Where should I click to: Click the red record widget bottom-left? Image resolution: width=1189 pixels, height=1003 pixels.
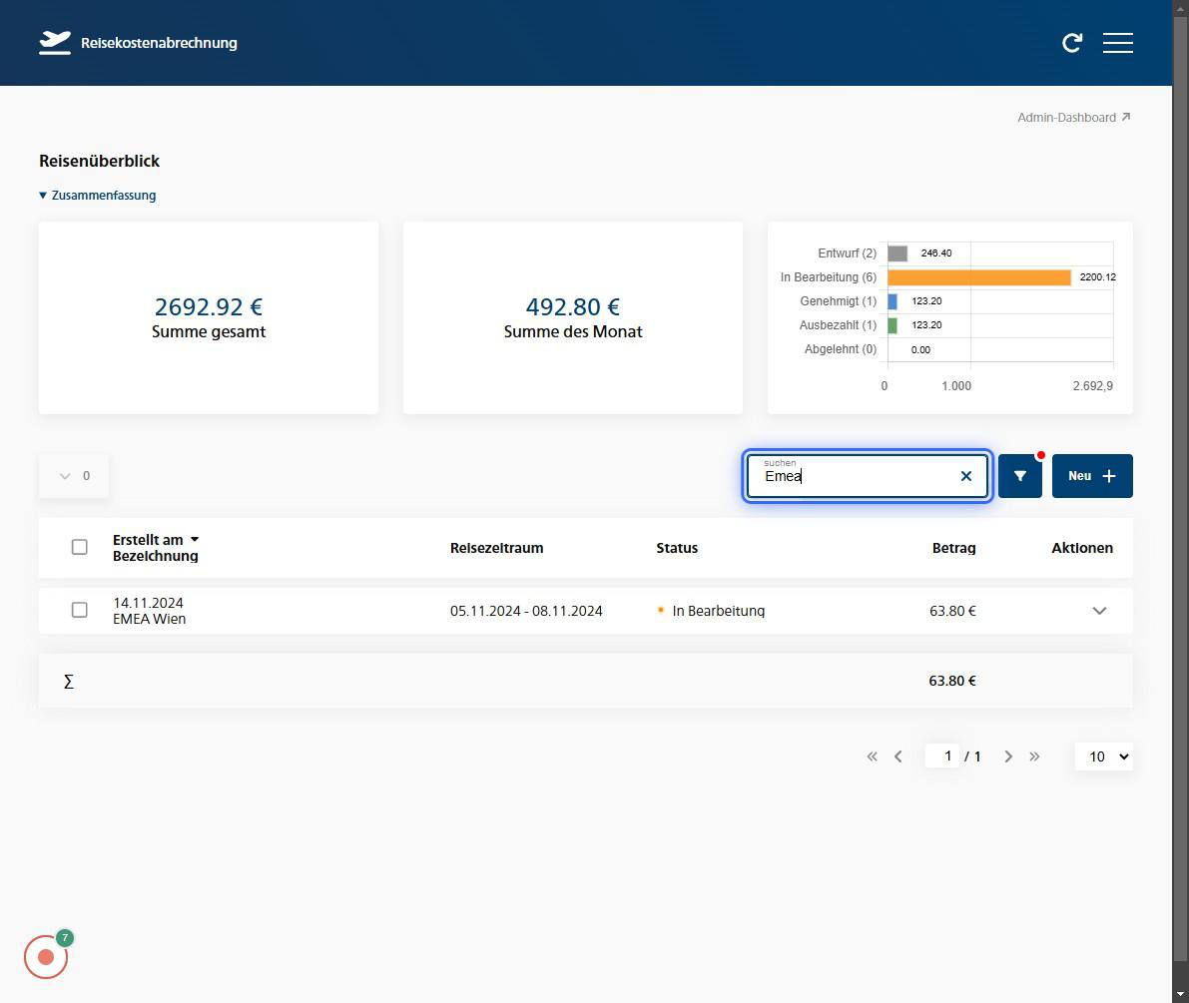click(x=46, y=957)
